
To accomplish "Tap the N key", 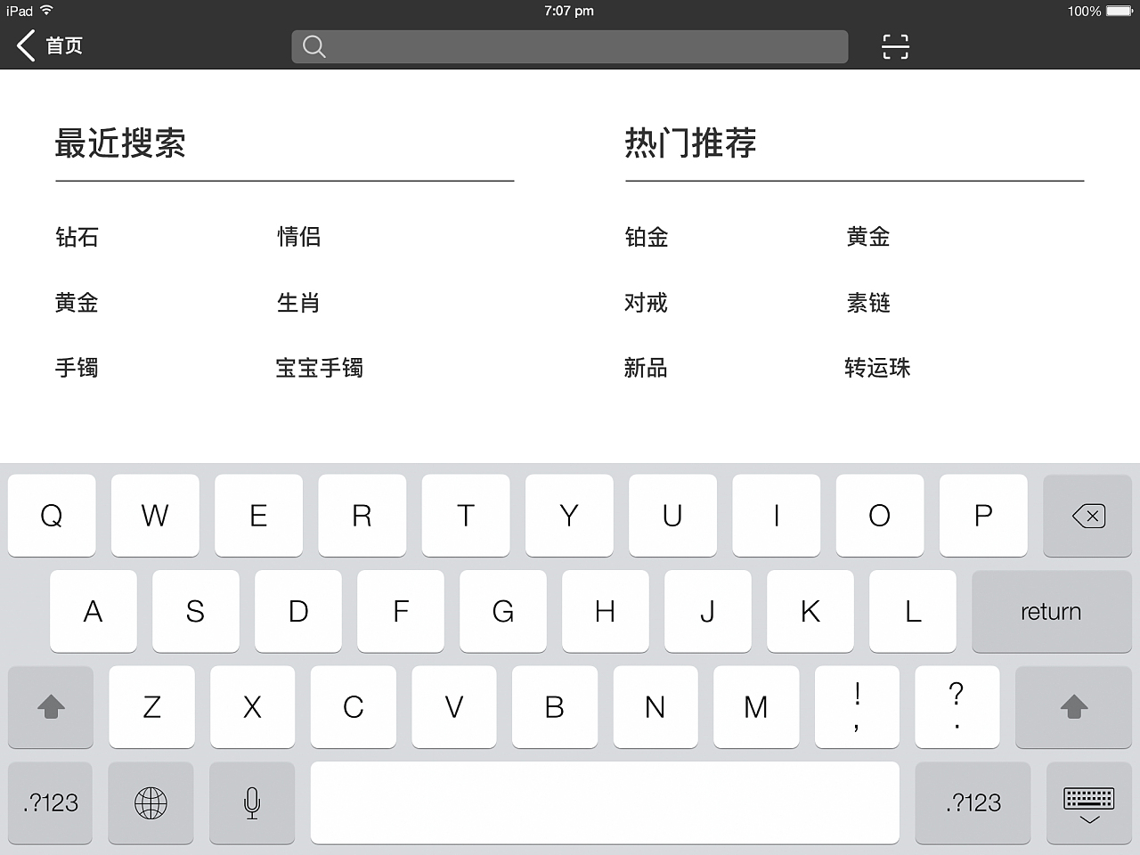I will point(655,707).
